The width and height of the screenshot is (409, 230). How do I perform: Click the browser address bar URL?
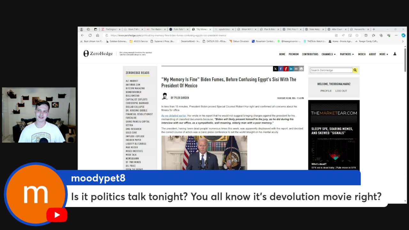(168, 35)
